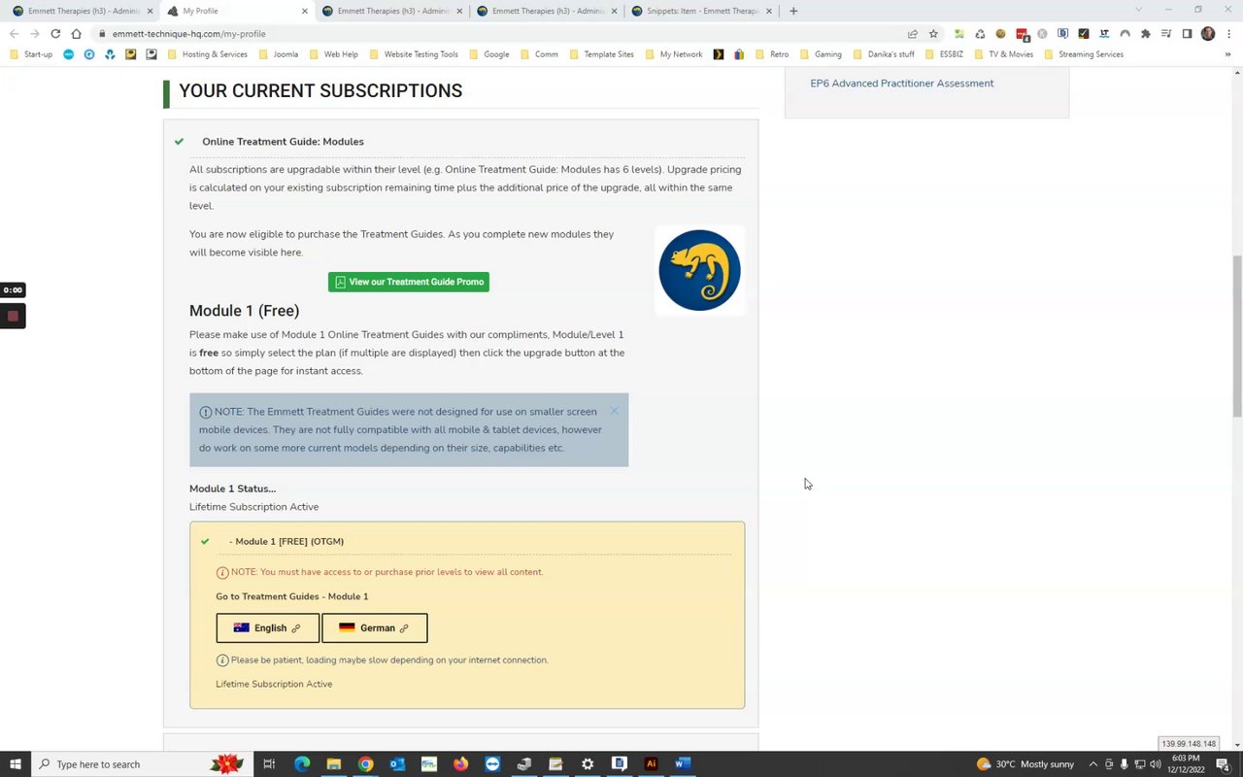1243x777 pixels.
Task: Open the TV & Movies bookmark folder
Action: [1003, 54]
